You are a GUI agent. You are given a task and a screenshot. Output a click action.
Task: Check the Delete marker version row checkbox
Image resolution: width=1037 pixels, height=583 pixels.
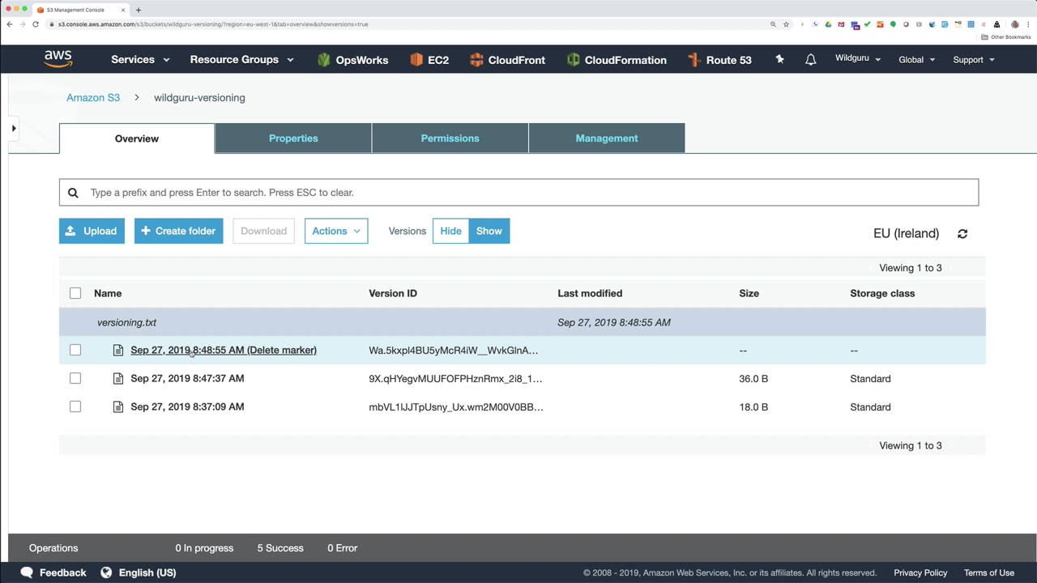(75, 350)
